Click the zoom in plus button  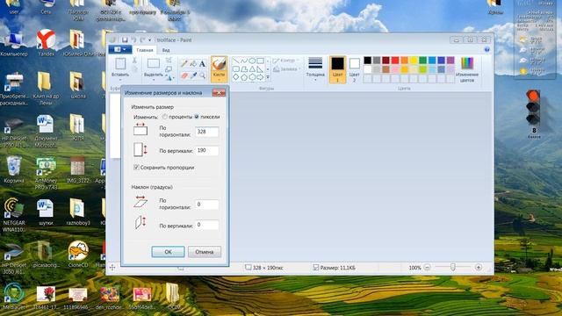click(x=478, y=267)
